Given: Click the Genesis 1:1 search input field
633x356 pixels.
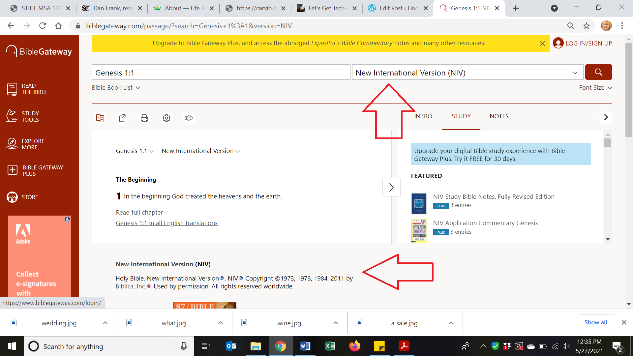Looking at the screenshot, I should (221, 73).
